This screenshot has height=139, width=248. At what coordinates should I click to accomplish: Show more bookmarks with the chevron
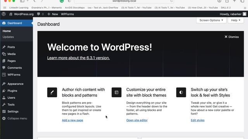(x=245, y=8)
